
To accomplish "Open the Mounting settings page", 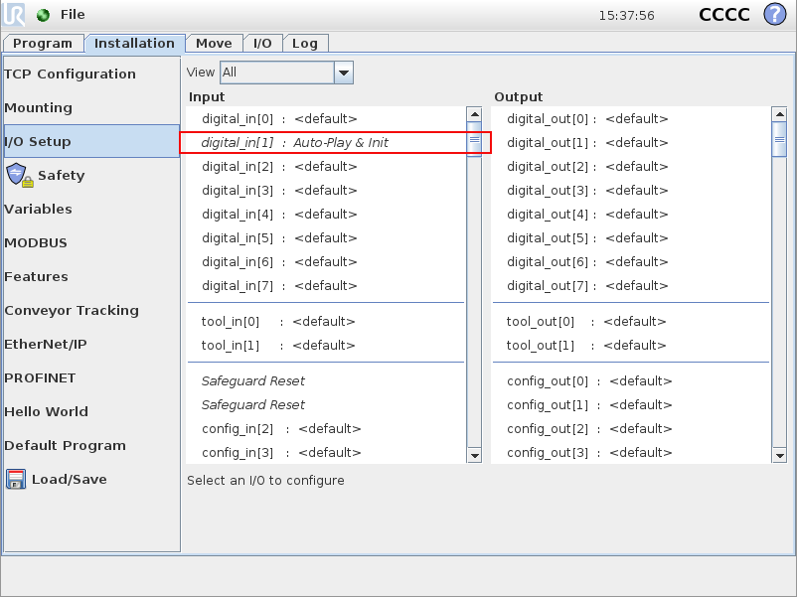I will click(x=38, y=107).
